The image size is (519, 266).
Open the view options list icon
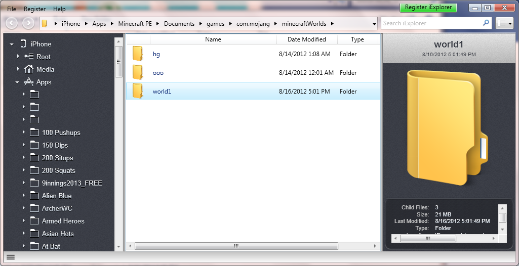click(x=502, y=23)
